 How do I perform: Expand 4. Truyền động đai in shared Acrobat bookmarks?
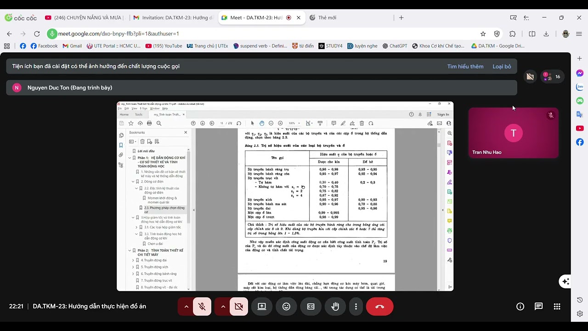tap(133, 260)
